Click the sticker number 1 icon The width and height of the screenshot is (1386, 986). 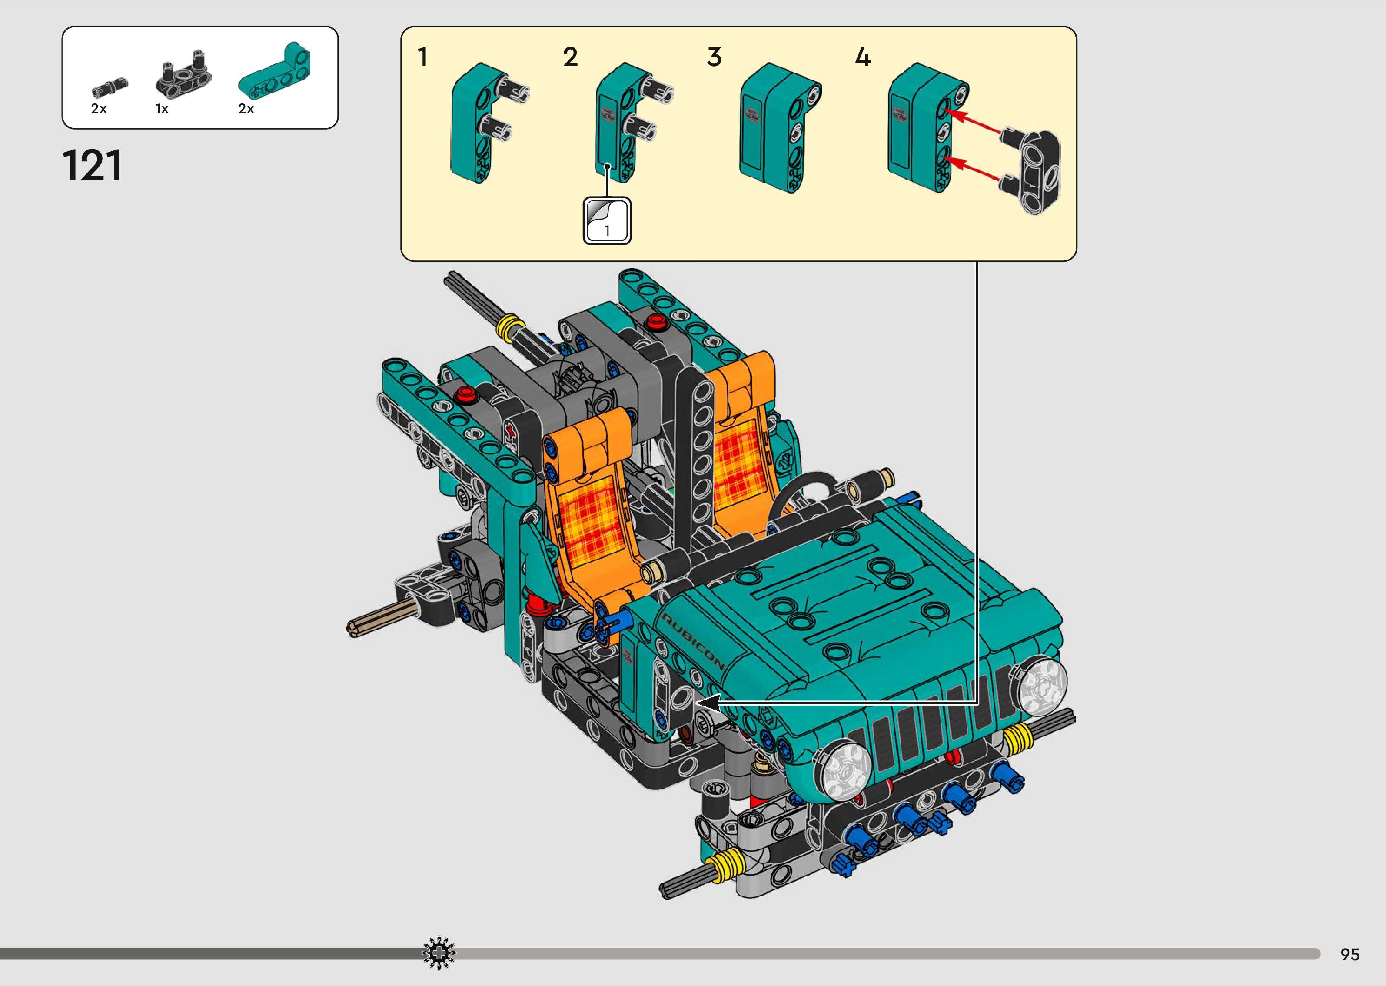(x=607, y=221)
